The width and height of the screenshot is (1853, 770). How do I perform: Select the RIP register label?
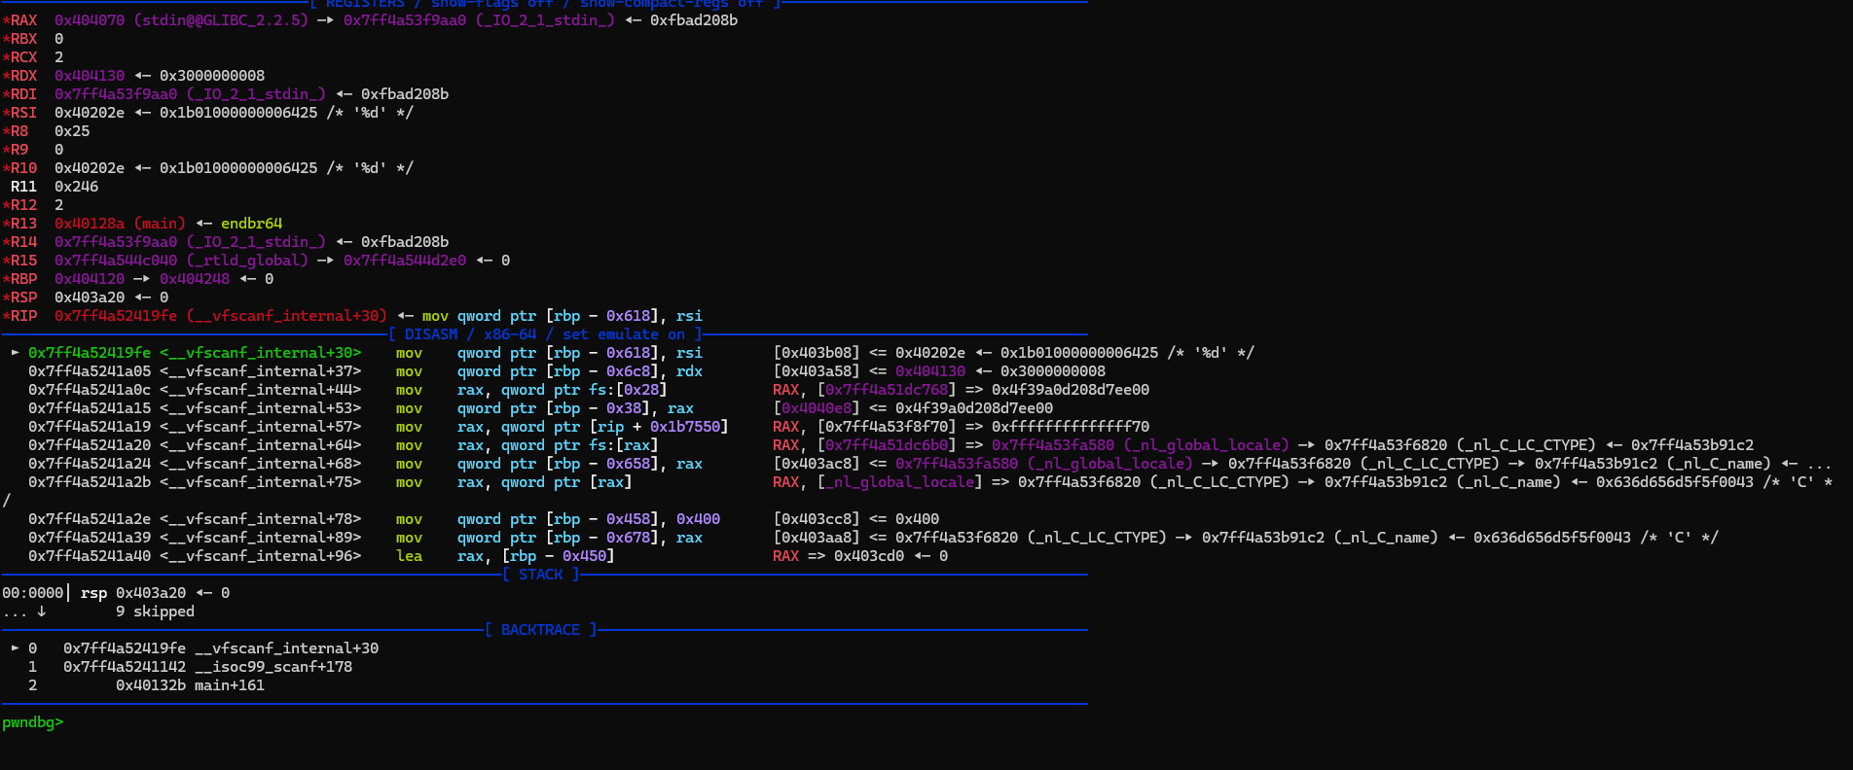tap(23, 316)
